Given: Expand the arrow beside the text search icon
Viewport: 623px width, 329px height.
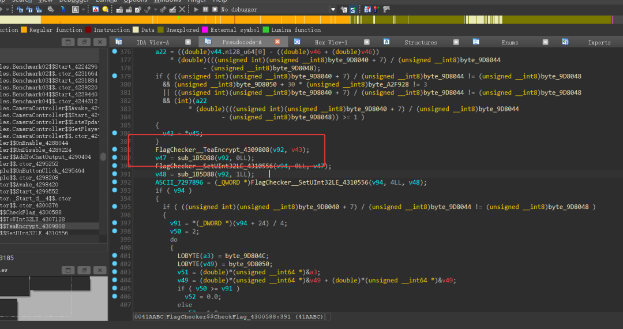Looking at the screenshot, I should [x=83, y=10].
